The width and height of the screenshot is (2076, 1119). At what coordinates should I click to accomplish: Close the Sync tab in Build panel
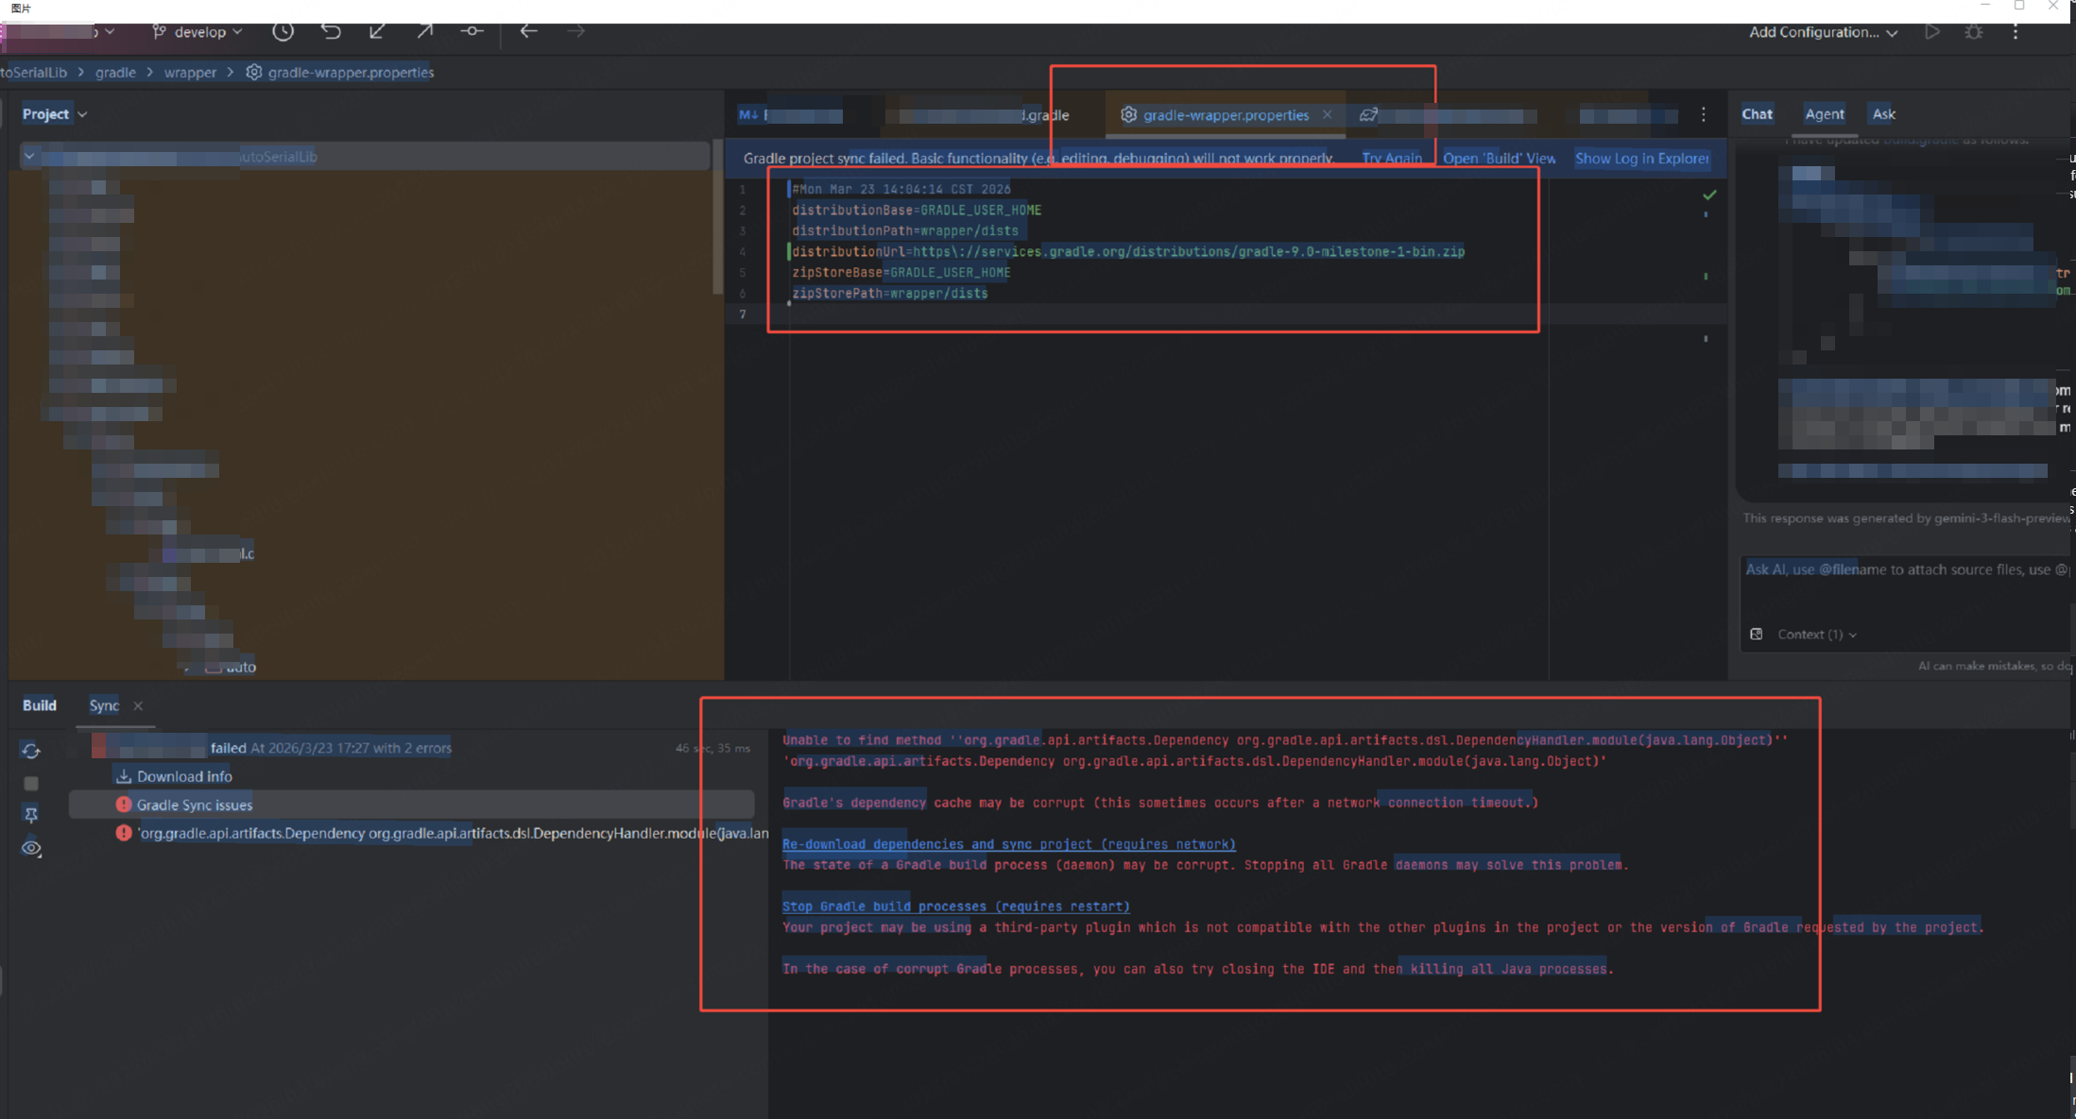pyautogui.click(x=138, y=705)
